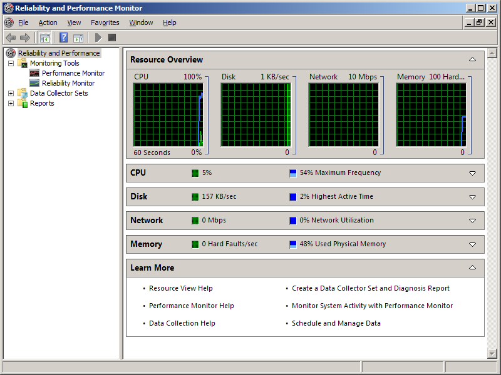The height and width of the screenshot is (375, 501).
Task: Expand the Reports tree node
Action: click(x=11, y=103)
